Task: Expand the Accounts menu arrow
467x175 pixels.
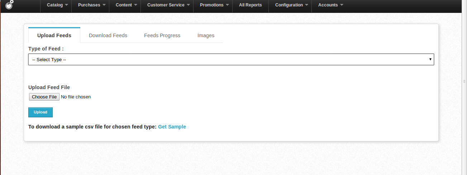Action: 342,5
